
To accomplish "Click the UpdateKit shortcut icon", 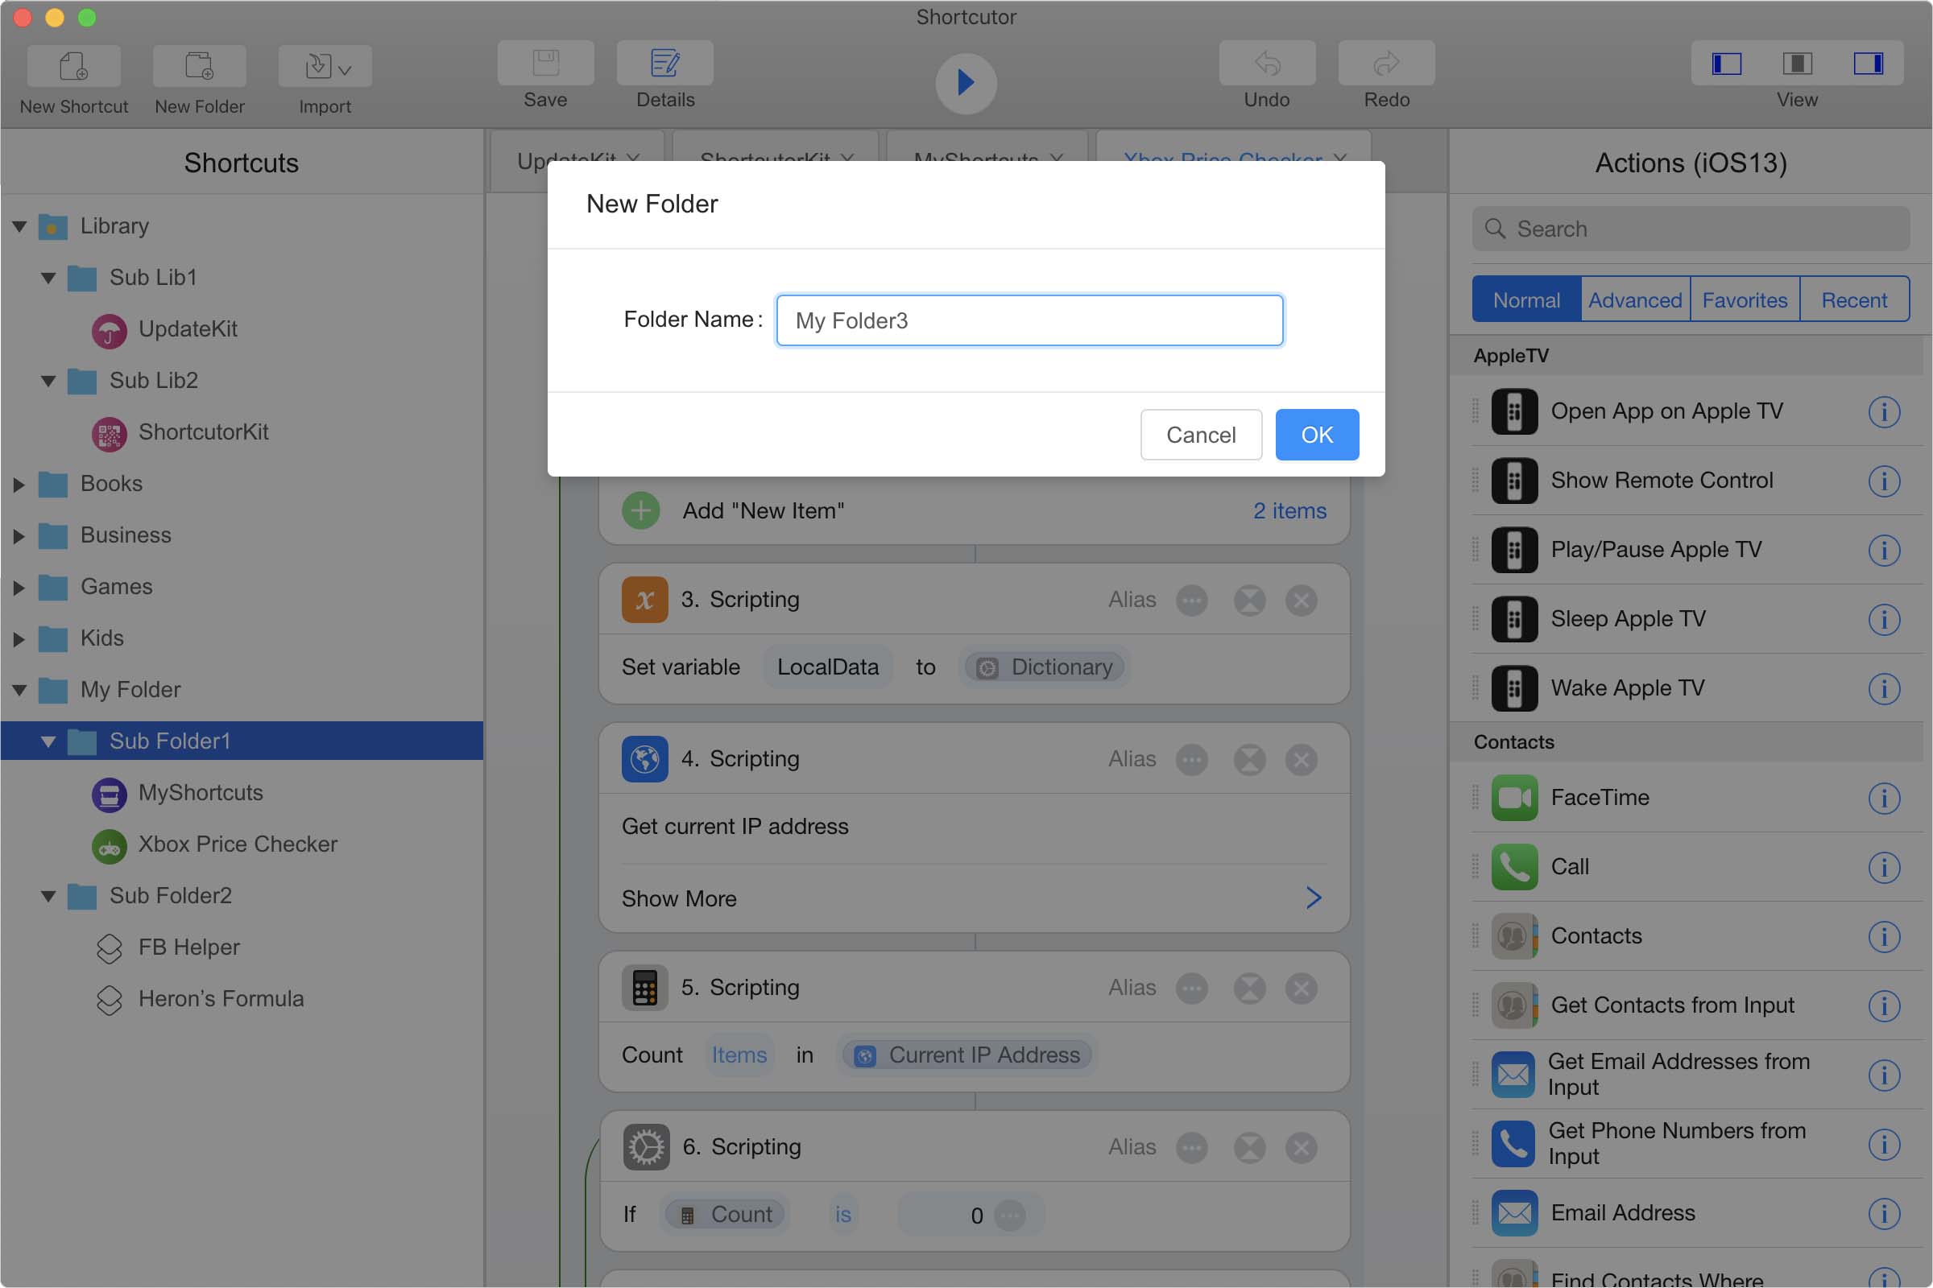I will click(x=110, y=330).
